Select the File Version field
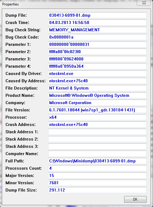Image resolution: width=153 pixels, height=207 pixels. (97, 110)
